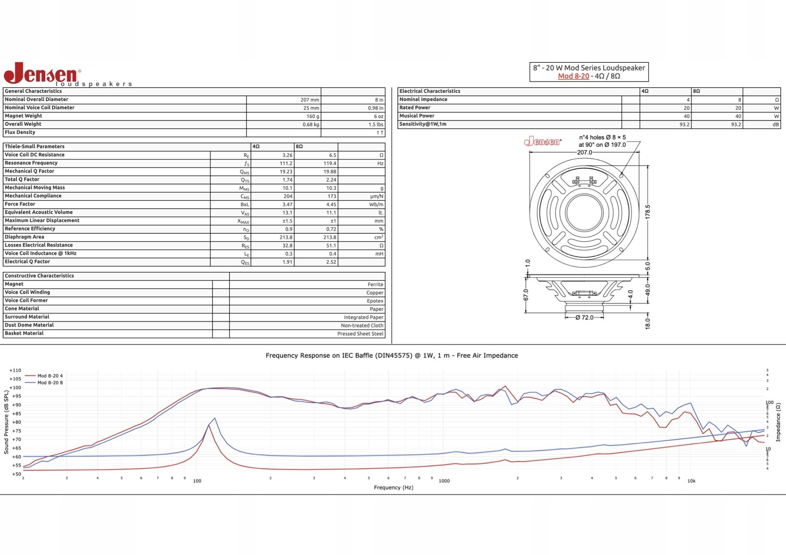
Task: Click the "19.88" mechanical Q value
Action: click(330, 172)
